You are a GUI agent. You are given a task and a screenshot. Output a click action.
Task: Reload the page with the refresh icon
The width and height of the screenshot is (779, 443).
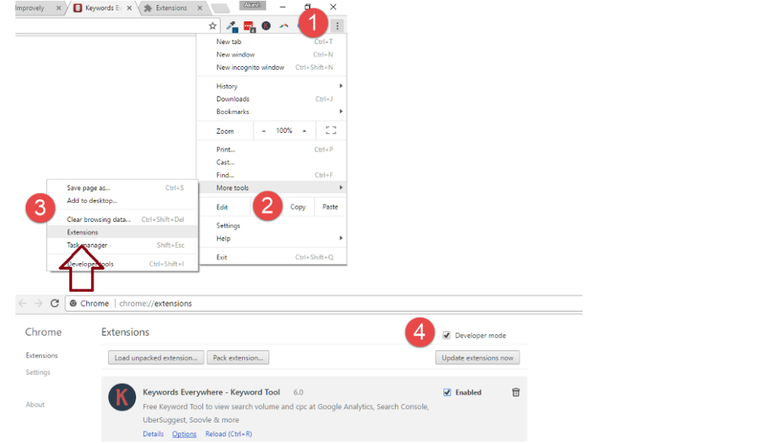point(55,303)
